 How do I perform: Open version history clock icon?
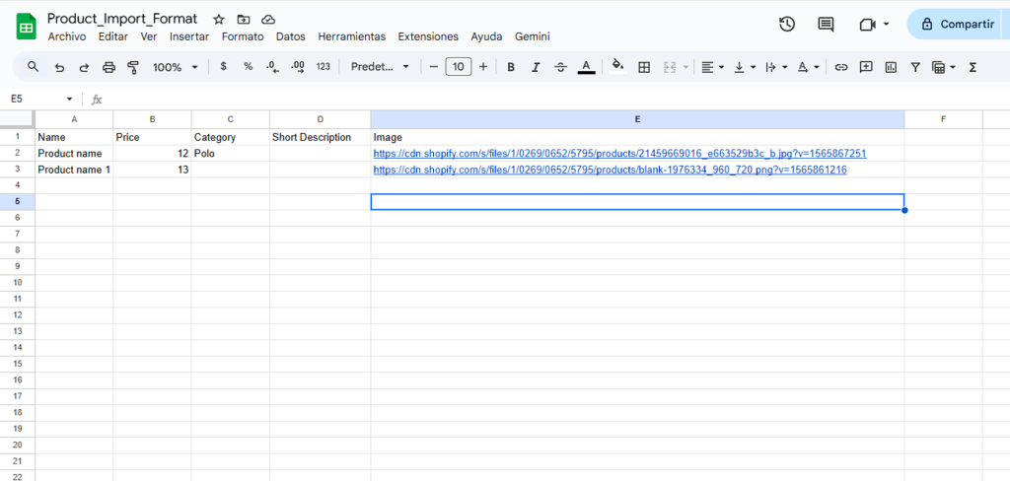(x=786, y=25)
